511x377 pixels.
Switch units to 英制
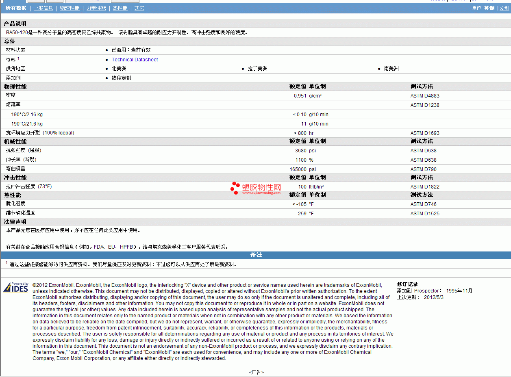489,8
